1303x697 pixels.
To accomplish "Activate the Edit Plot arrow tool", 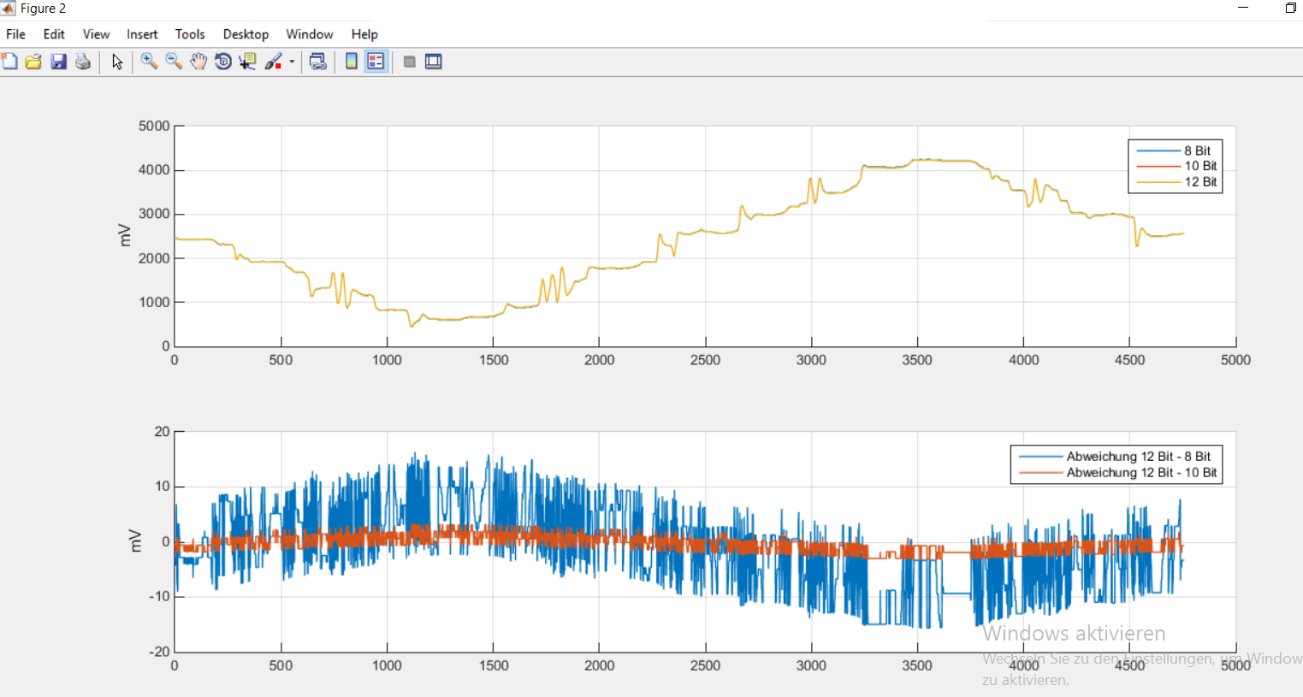I will 117,62.
